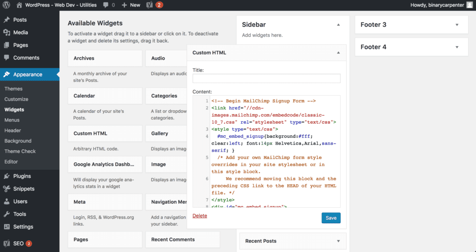Select Widgets submenu item
This screenshot has width=476, height=252.
pyautogui.click(x=14, y=110)
